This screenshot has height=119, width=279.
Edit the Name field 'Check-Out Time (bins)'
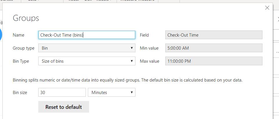pos(87,35)
